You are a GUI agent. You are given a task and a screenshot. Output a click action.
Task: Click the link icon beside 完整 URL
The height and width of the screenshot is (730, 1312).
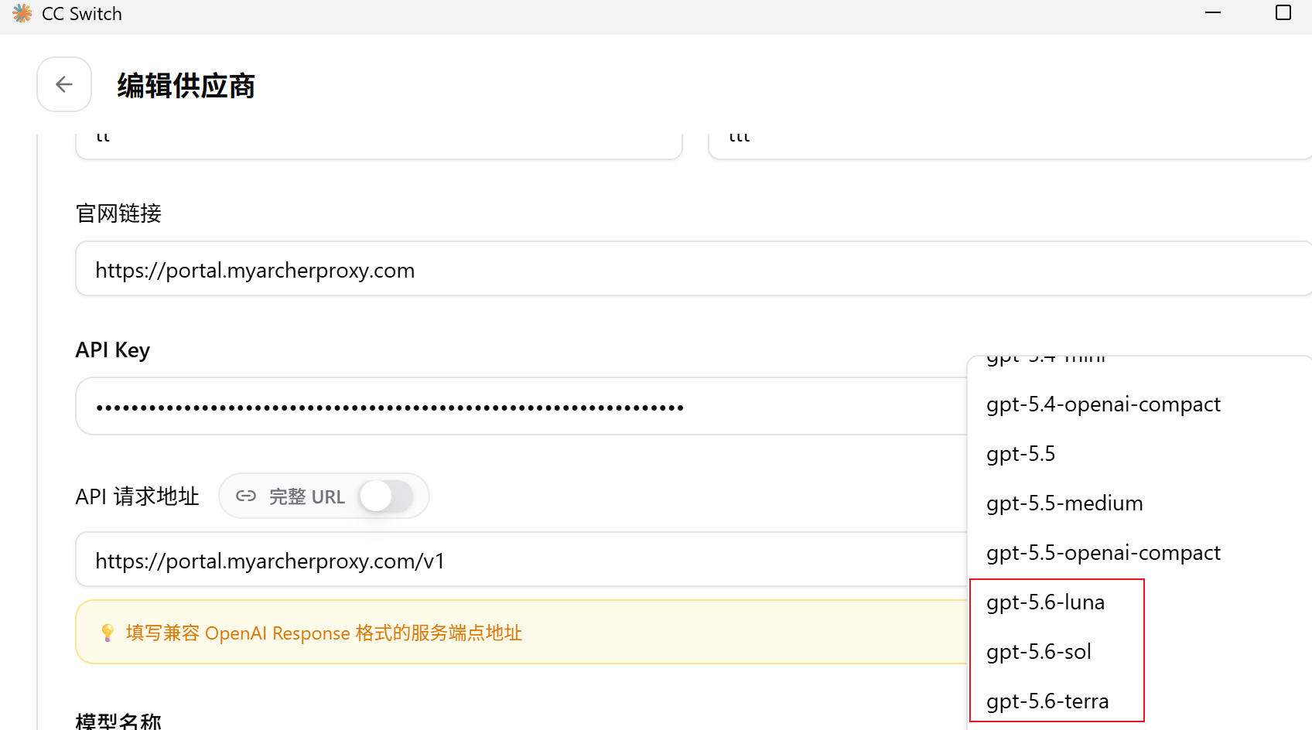click(x=246, y=496)
